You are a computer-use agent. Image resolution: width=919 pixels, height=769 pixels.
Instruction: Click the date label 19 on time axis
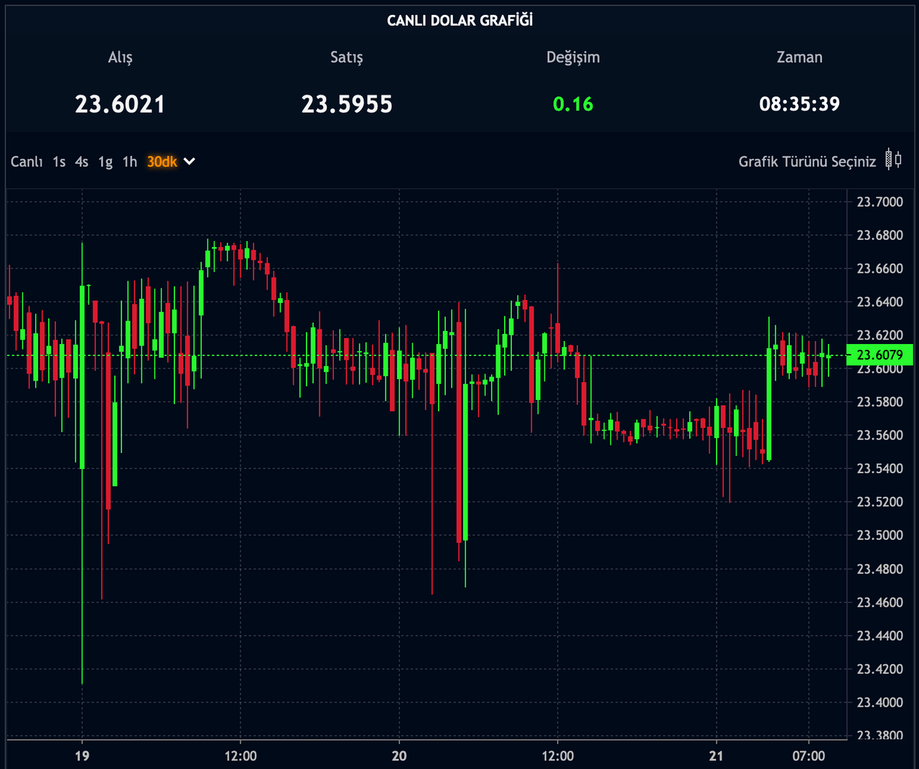pos(82,755)
